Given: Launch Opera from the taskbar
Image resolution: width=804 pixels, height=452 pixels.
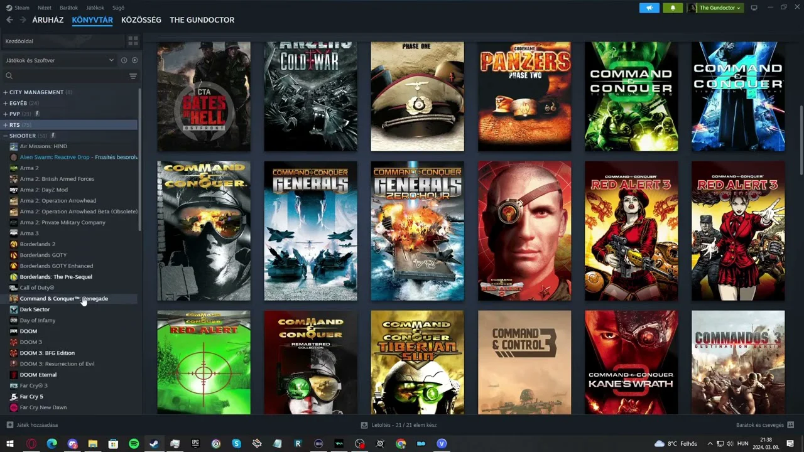Looking at the screenshot, I should click(31, 444).
